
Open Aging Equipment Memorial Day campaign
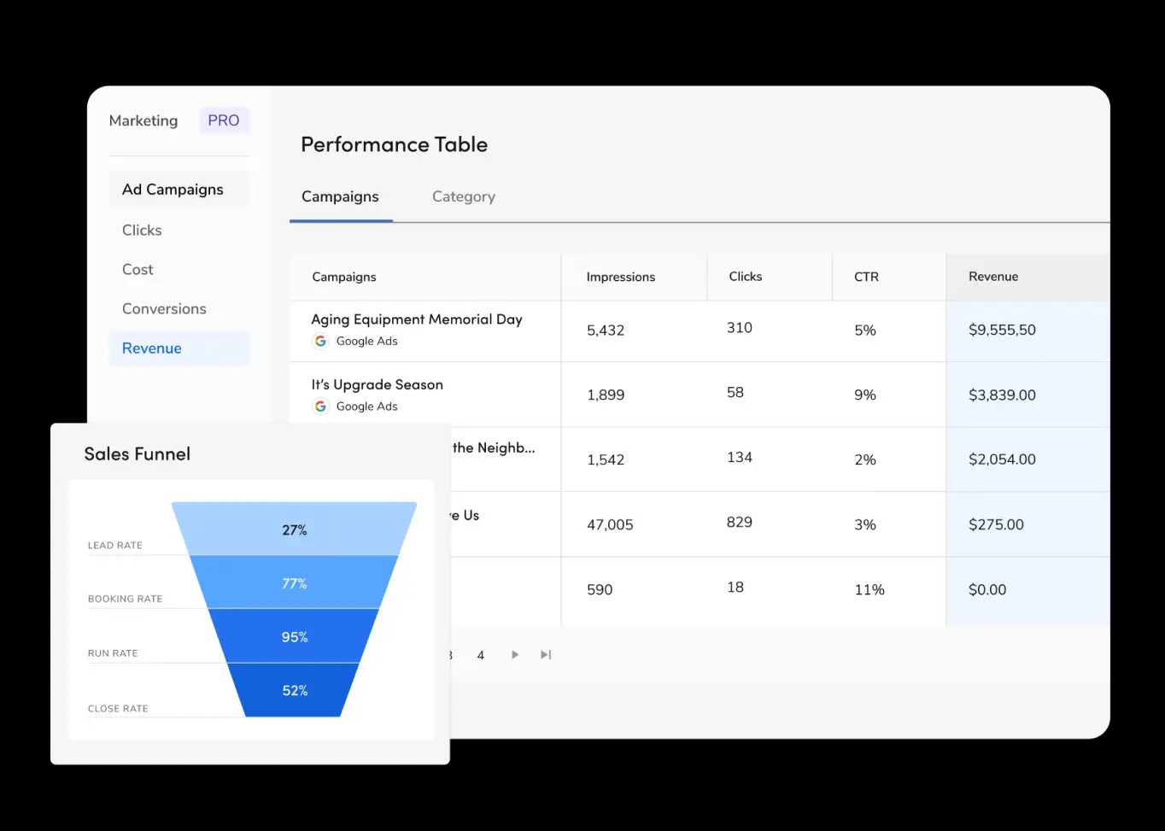pyautogui.click(x=417, y=319)
